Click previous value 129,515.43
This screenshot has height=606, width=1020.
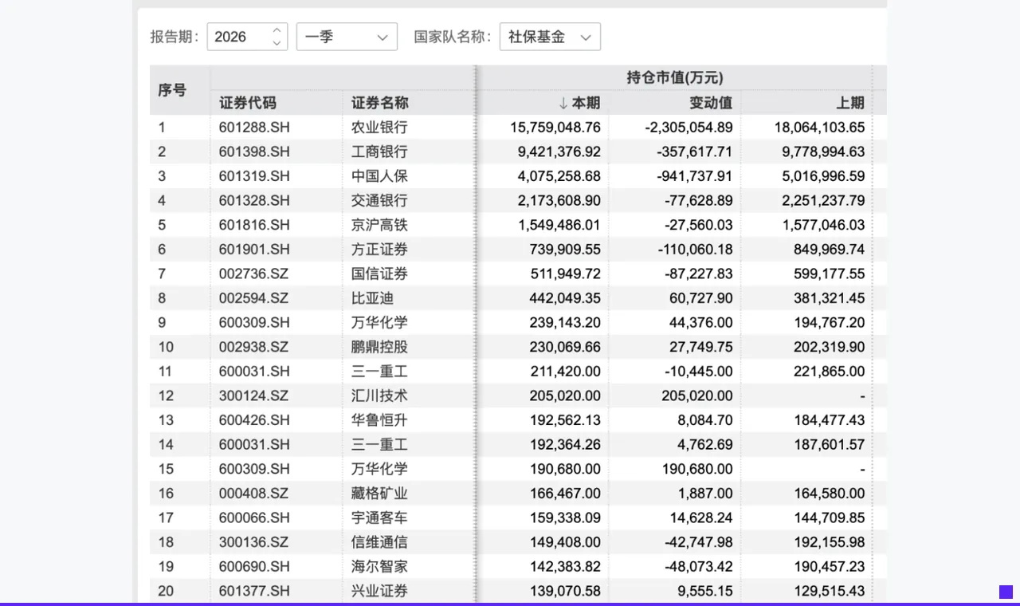pyautogui.click(x=830, y=591)
